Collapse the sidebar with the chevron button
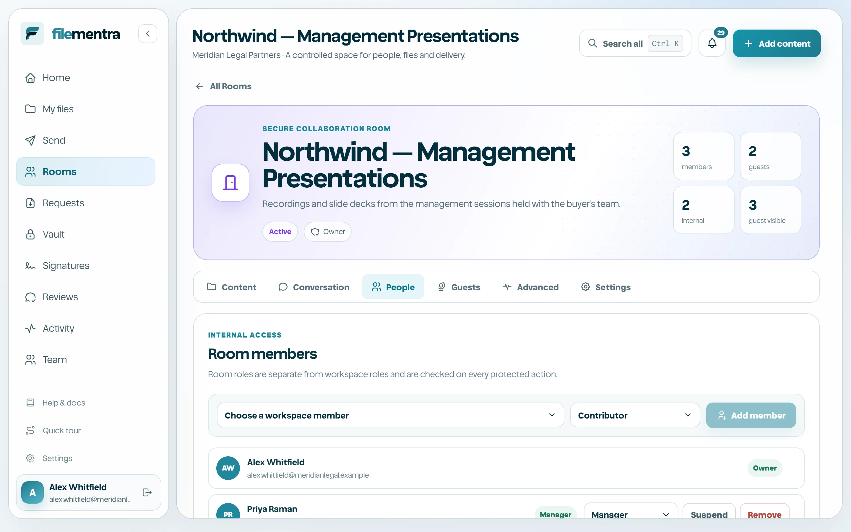 point(148,33)
